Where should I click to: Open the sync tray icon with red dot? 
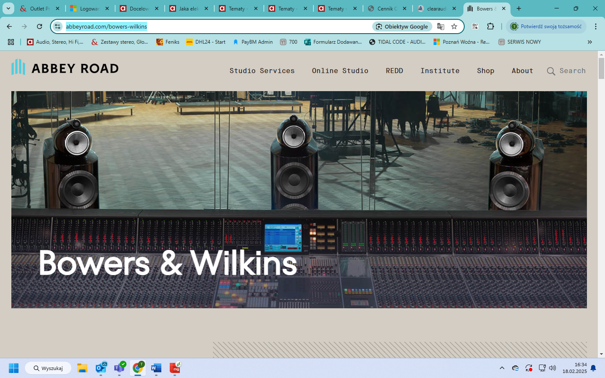[x=529, y=368]
